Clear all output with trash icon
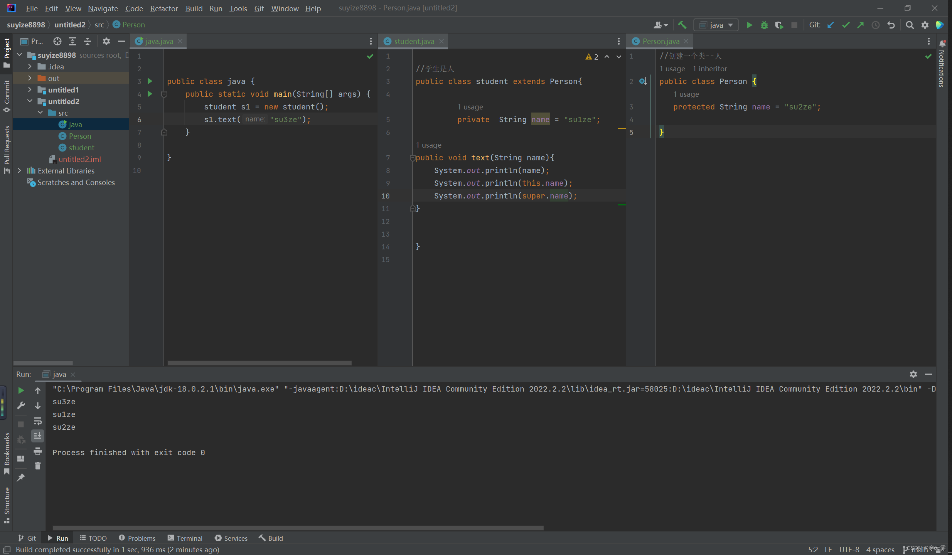The width and height of the screenshot is (952, 555). click(x=38, y=466)
